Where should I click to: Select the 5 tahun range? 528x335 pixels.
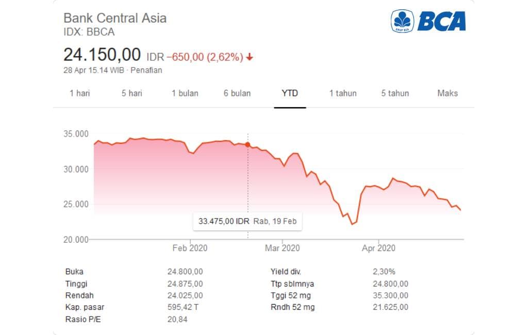click(x=395, y=93)
